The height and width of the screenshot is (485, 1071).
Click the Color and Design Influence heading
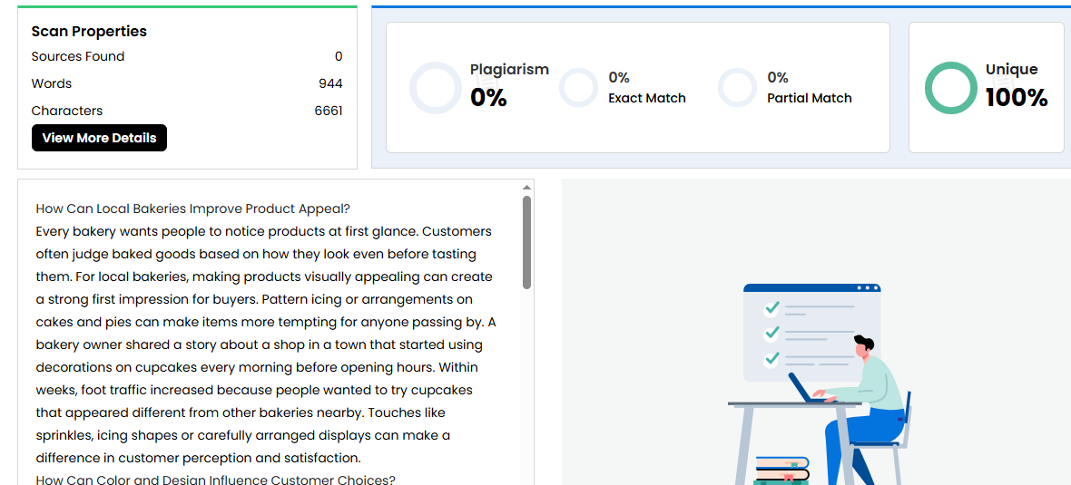tap(216, 480)
